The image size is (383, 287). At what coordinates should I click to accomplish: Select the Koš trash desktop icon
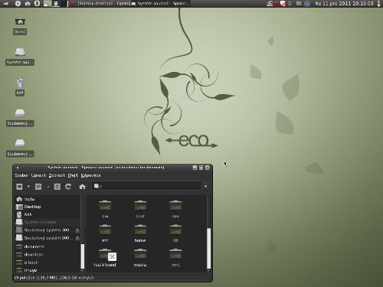[20, 86]
